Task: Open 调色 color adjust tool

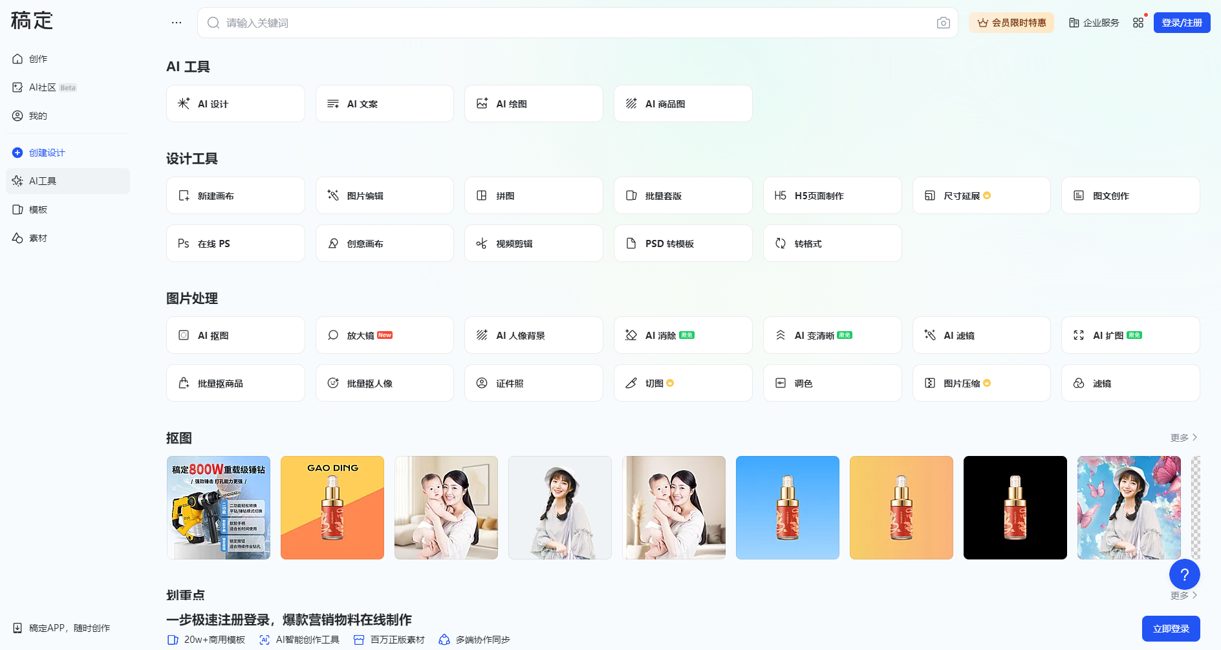Action: 832,383
